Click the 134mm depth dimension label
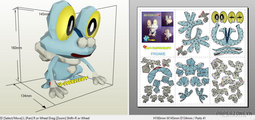 tap(26, 96)
